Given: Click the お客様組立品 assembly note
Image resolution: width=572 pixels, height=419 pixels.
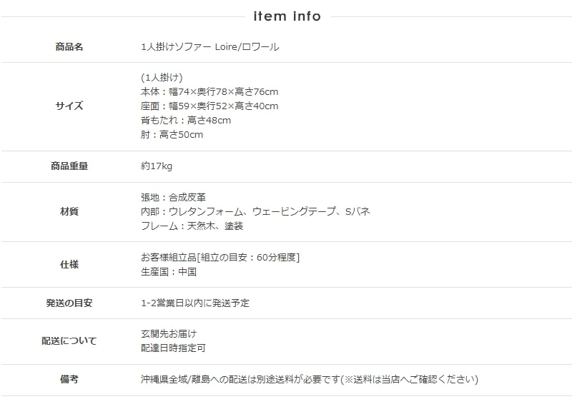Looking at the screenshot, I should [x=220, y=257].
